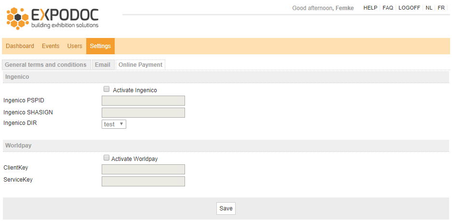Switch to the Email settings tab
Screen dimensions: 452x221
coord(103,65)
